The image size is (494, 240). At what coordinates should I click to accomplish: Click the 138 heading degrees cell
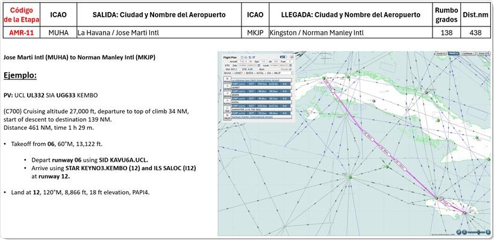[x=446, y=32]
